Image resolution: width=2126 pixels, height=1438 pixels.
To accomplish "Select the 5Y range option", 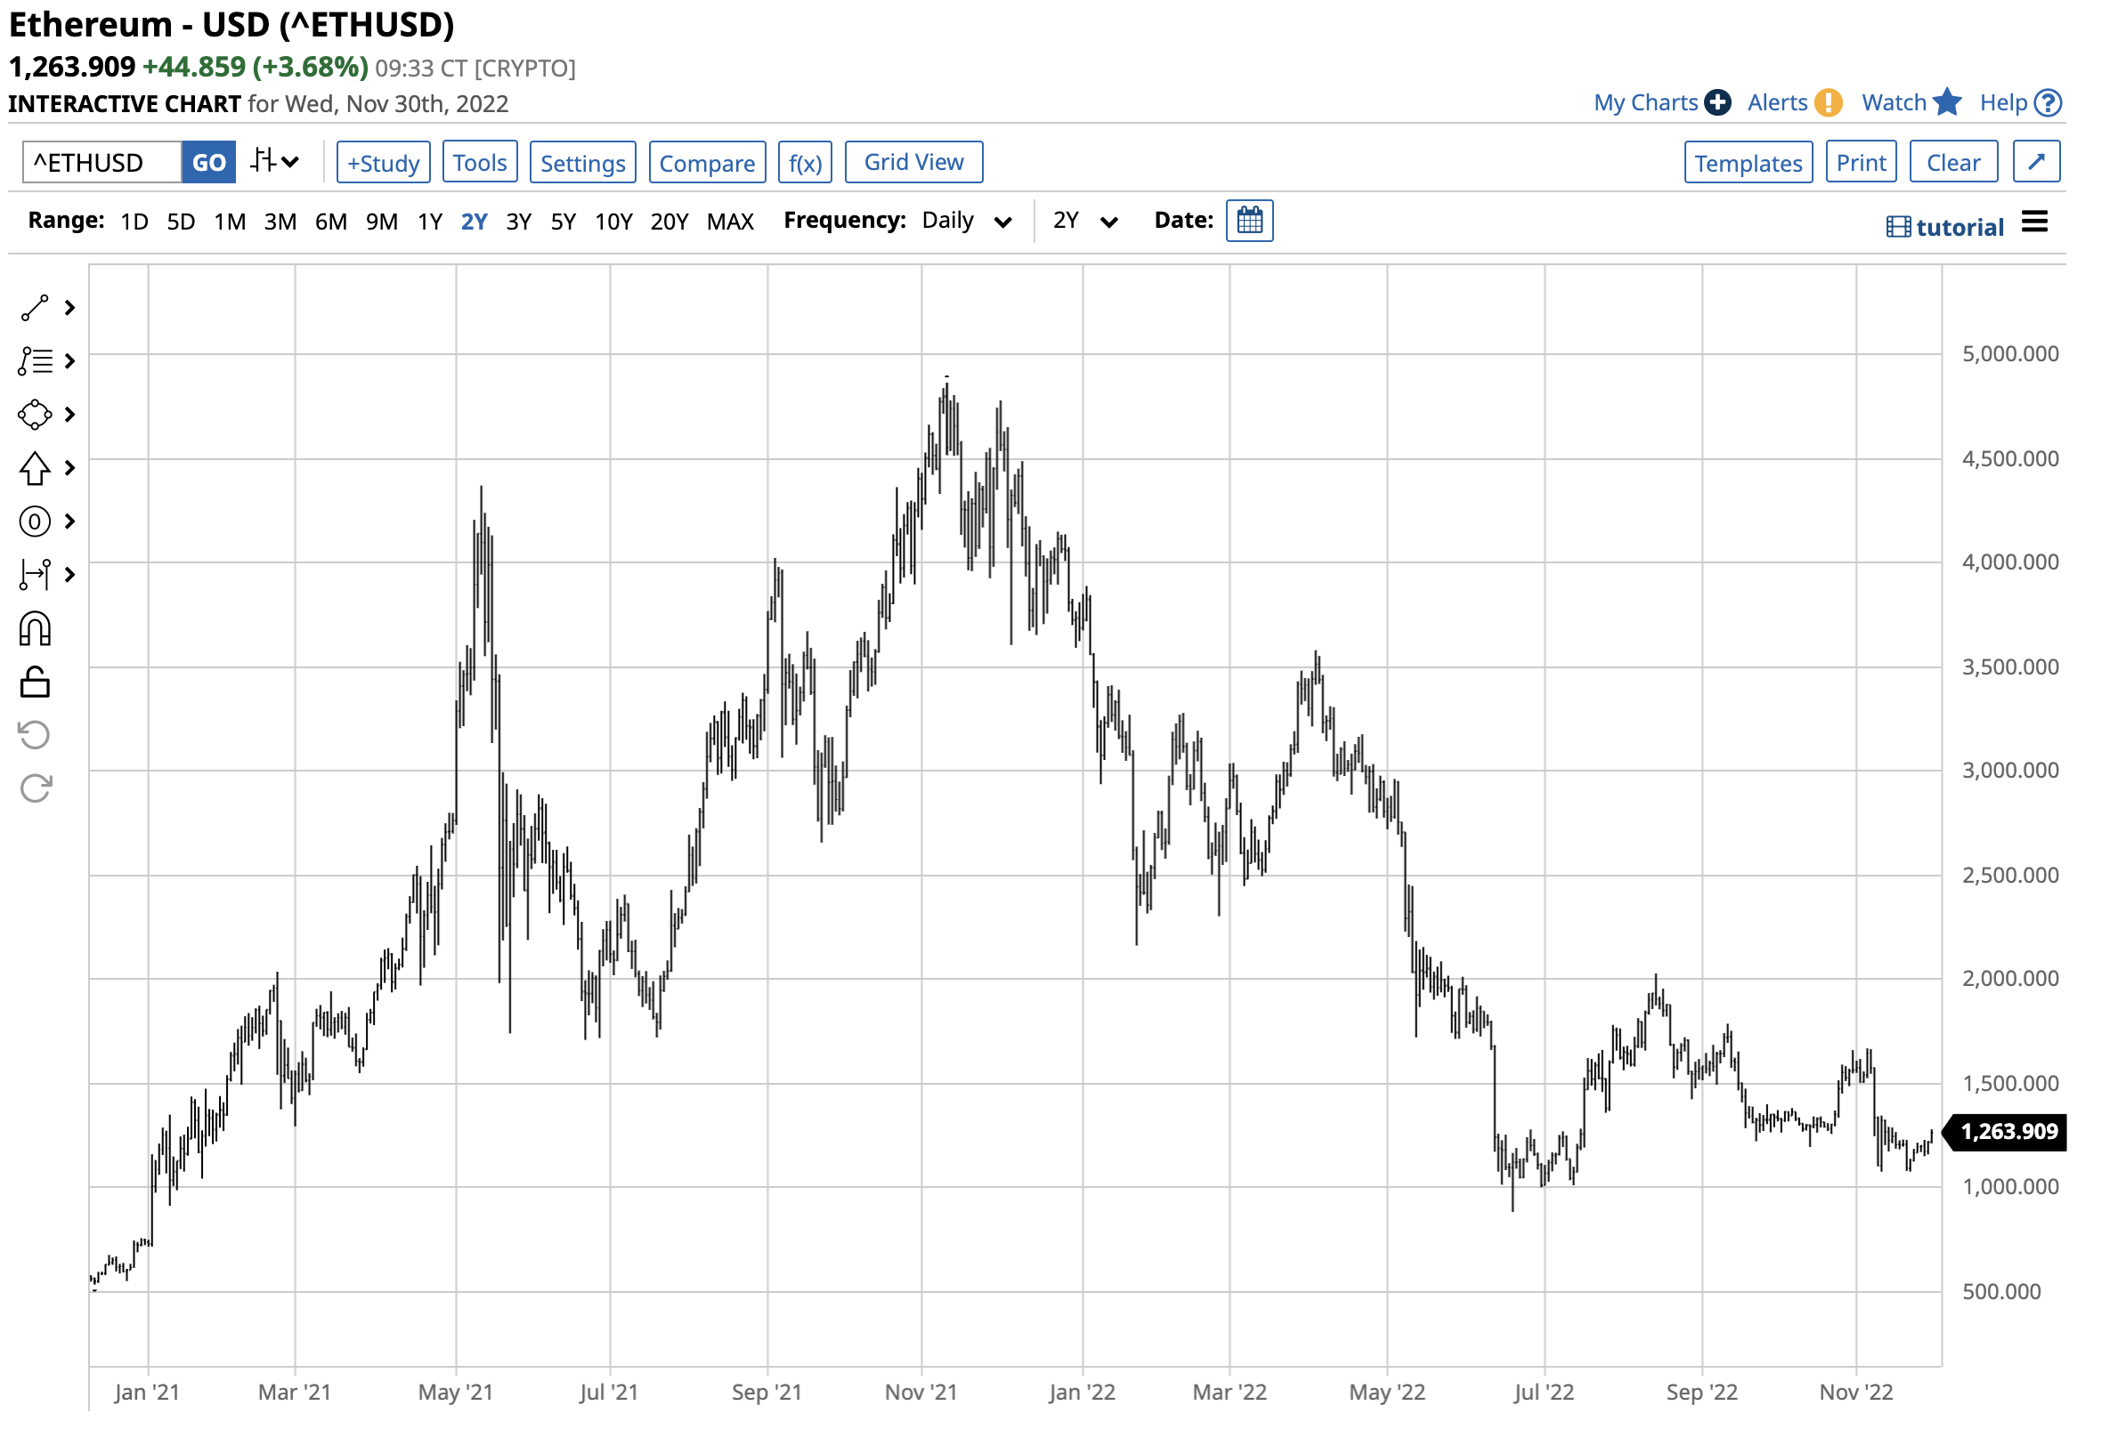I will coord(564,222).
